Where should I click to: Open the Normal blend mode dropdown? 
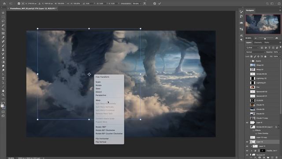click(256, 52)
